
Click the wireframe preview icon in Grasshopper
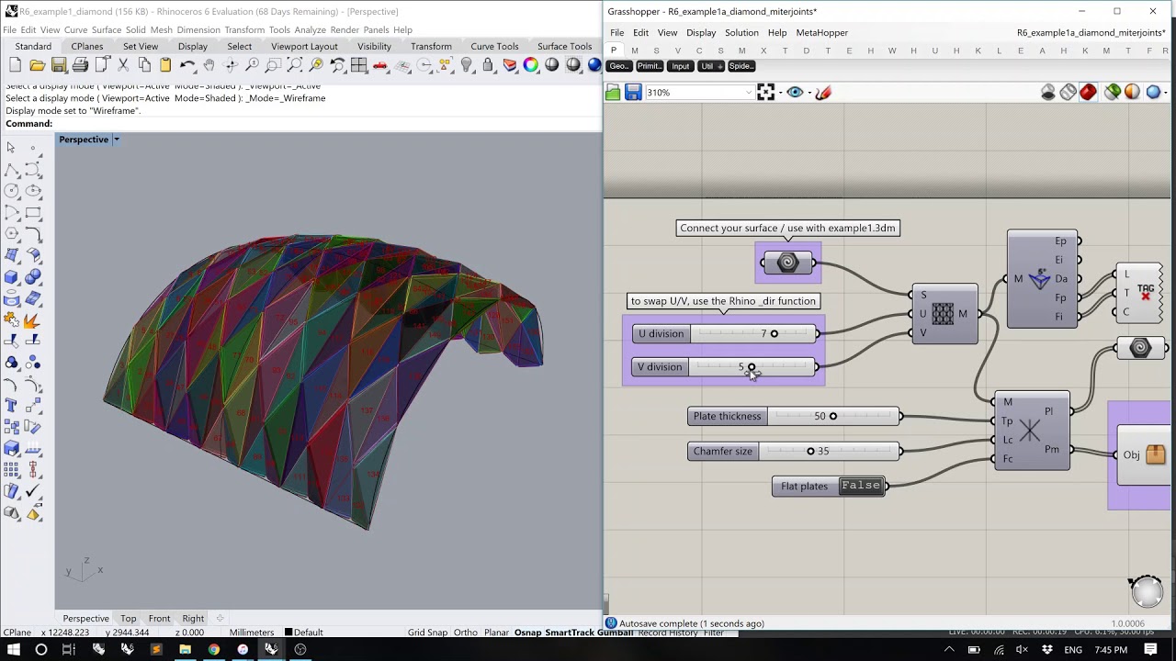(x=1068, y=92)
